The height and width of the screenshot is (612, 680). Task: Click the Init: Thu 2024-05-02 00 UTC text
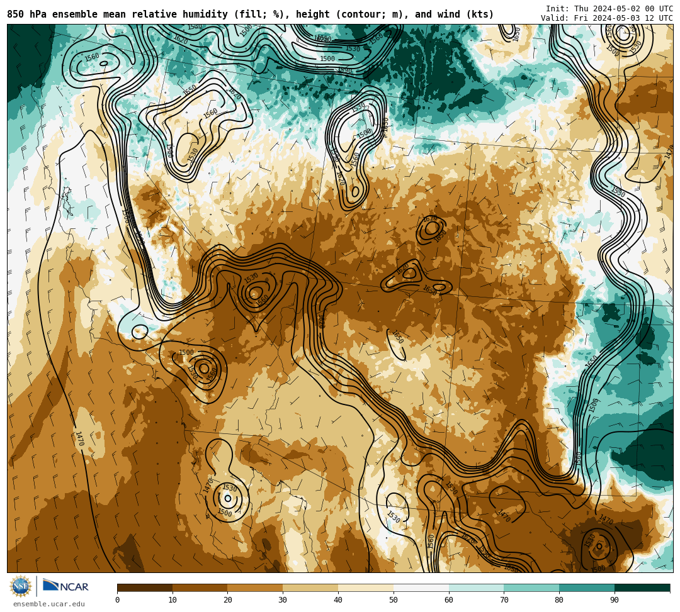click(x=609, y=9)
